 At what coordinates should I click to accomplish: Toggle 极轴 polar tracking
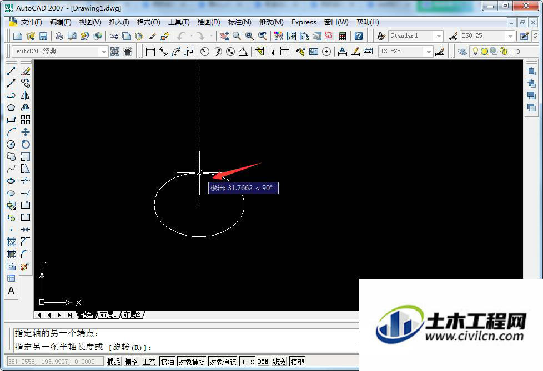click(167, 362)
